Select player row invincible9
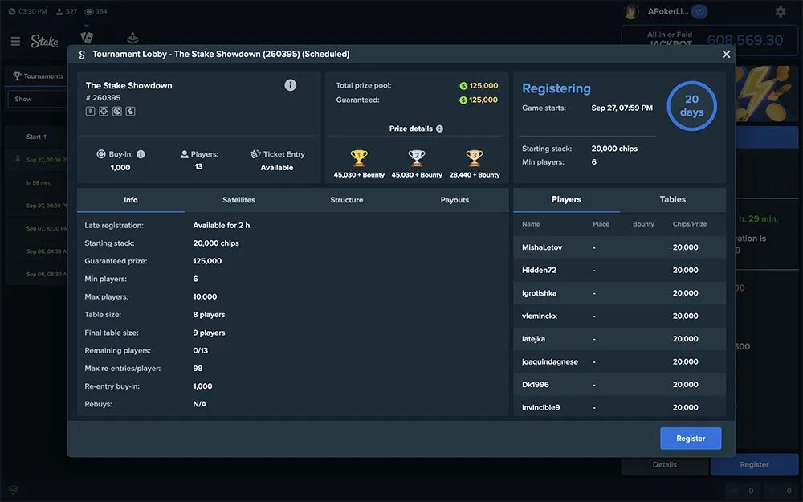The height and width of the screenshot is (502, 803). tap(620, 406)
